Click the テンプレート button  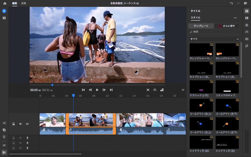point(201,26)
